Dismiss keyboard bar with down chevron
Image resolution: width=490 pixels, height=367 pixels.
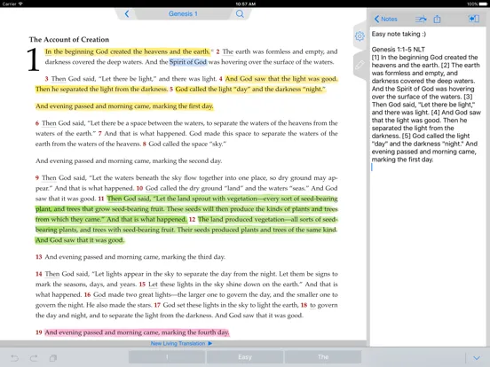pyautogui.click(x=477, y=358)
